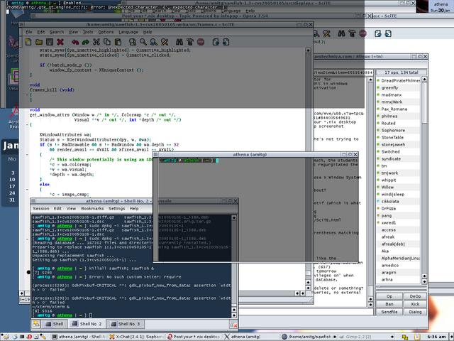
Task: Go to previous buffer in frames.c toolbar
Action: [x=216, y=42]
